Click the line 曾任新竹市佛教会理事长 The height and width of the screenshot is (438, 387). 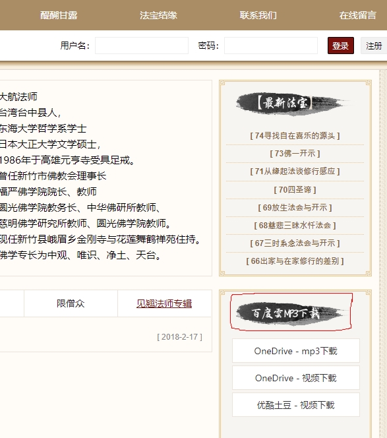(53, 176)
